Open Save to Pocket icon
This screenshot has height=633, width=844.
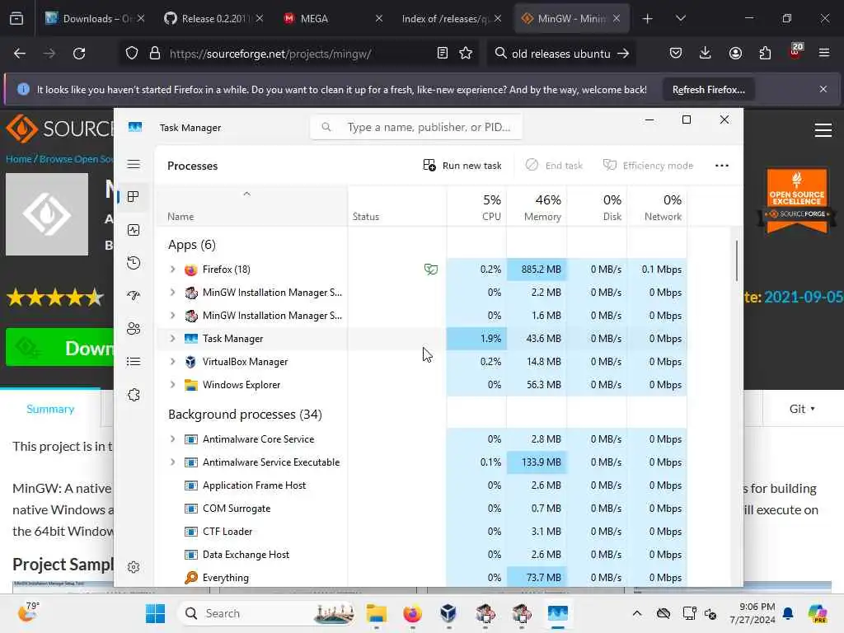(x=676, y=53)
